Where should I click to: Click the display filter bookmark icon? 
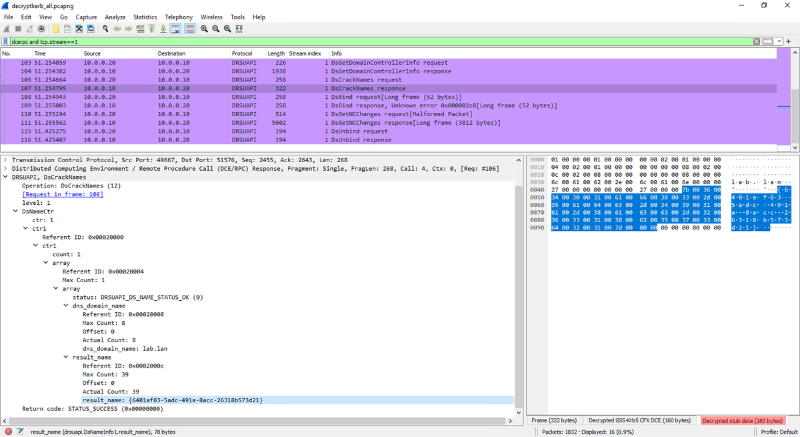coord(6,41)
